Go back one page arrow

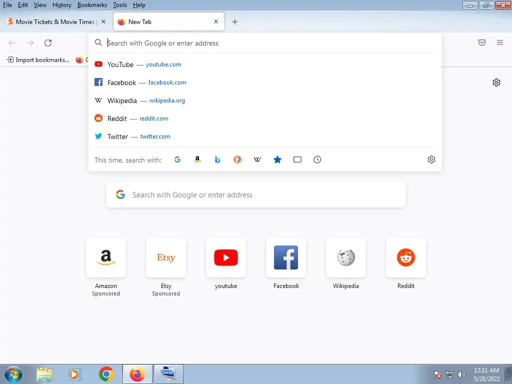[x=12, y=43]
